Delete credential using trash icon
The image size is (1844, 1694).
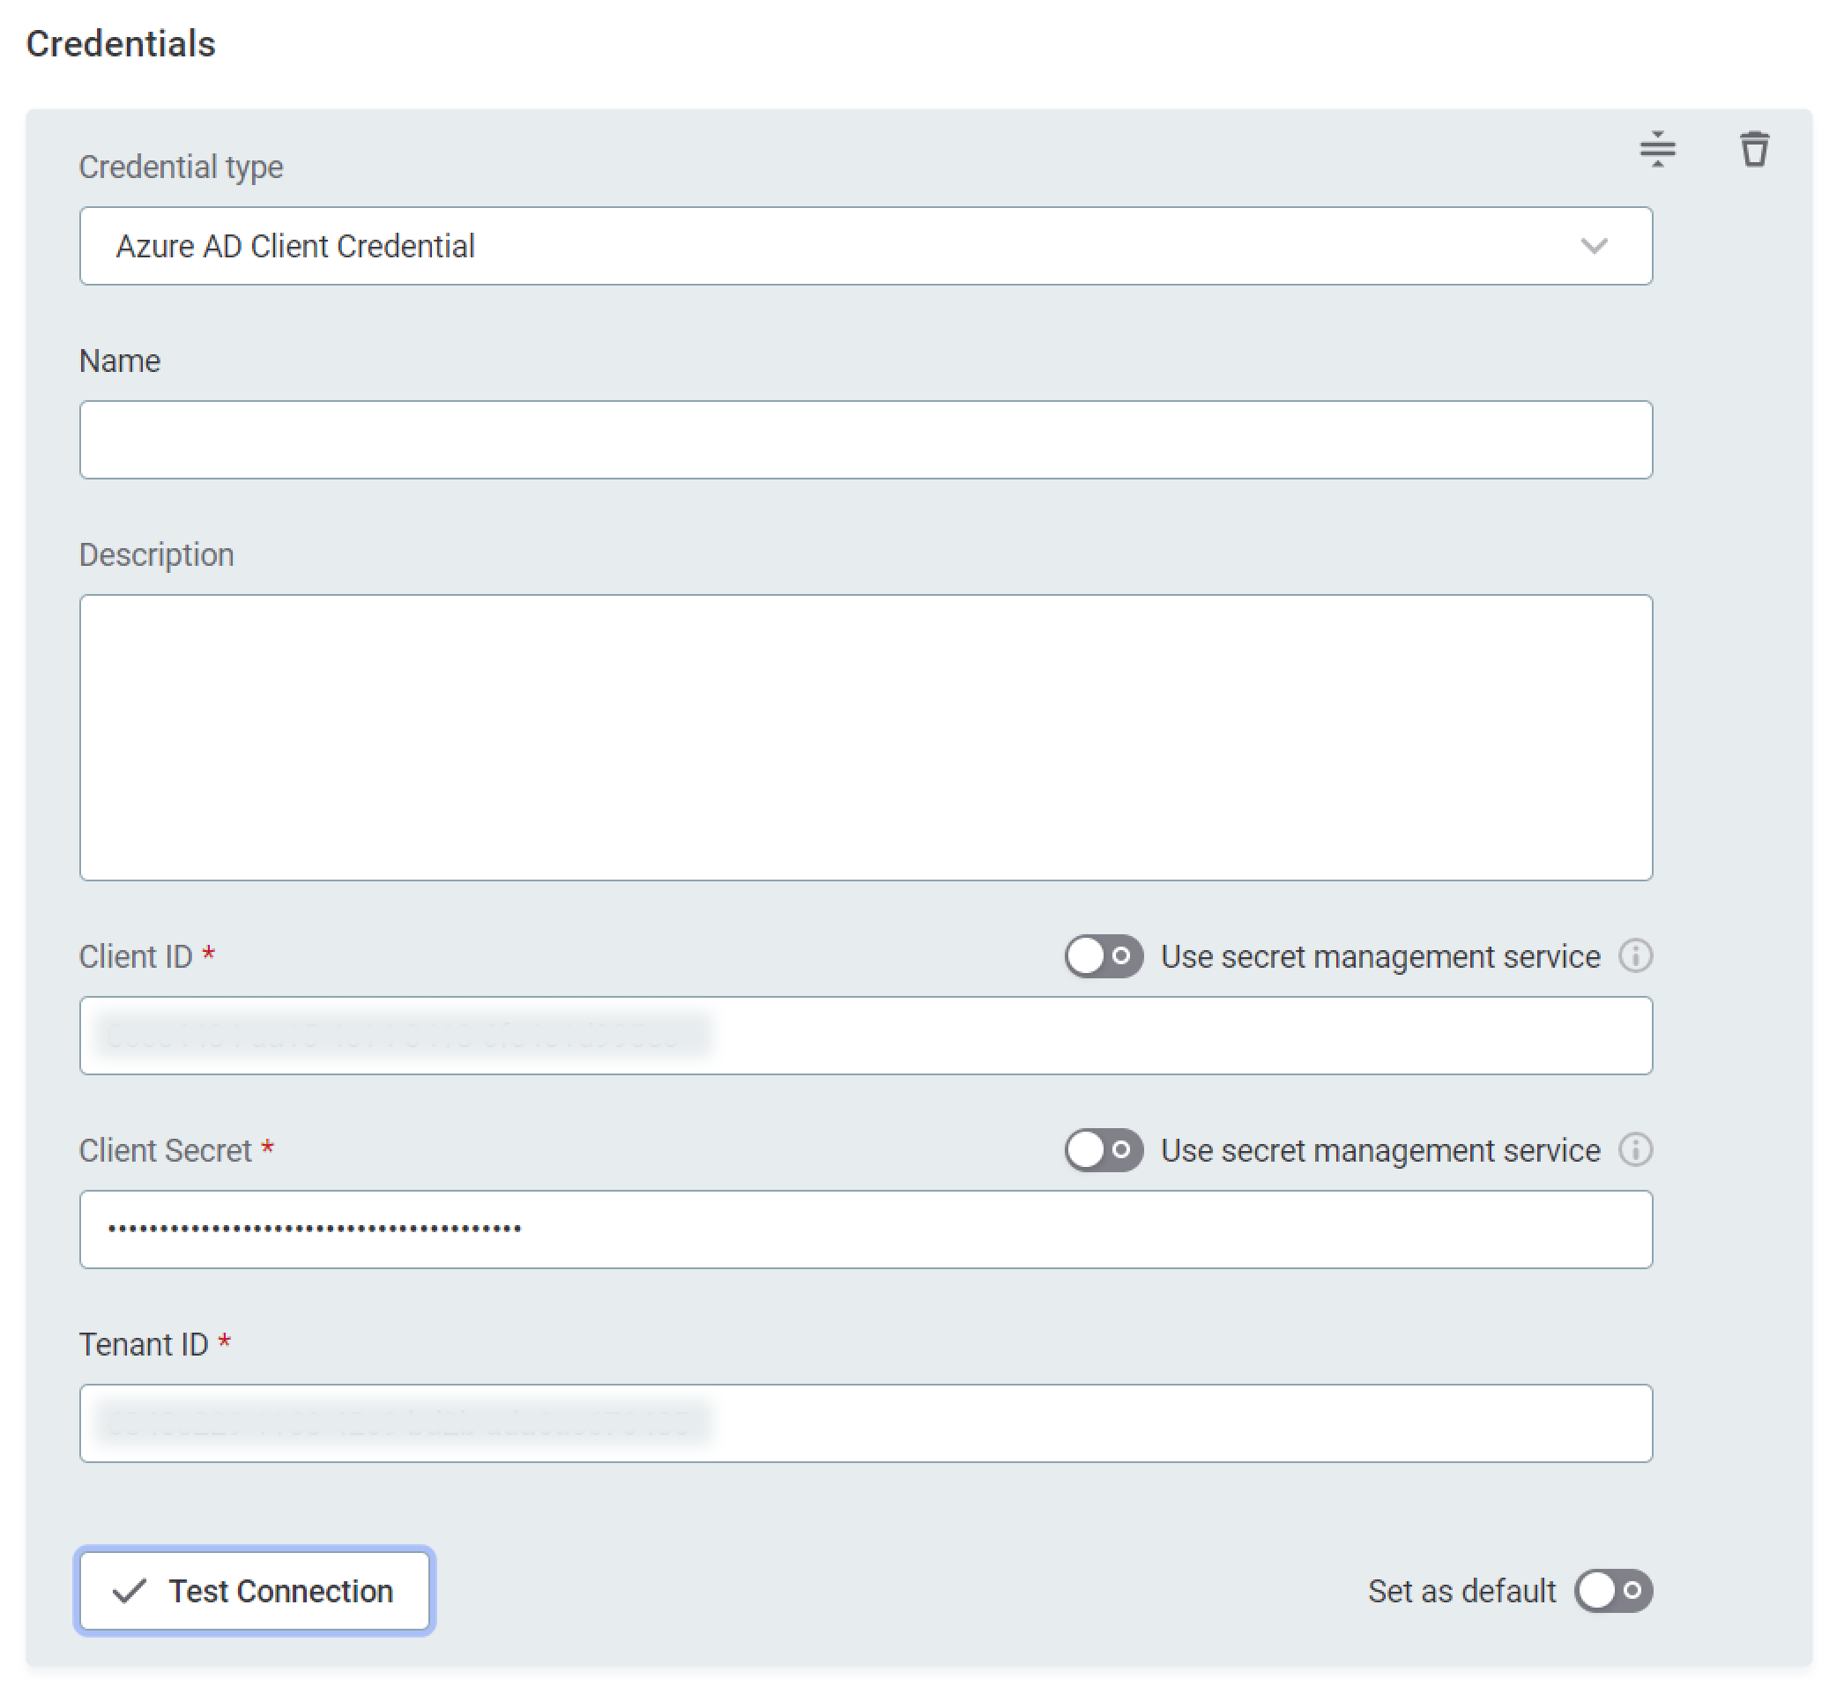[1754, 150]
